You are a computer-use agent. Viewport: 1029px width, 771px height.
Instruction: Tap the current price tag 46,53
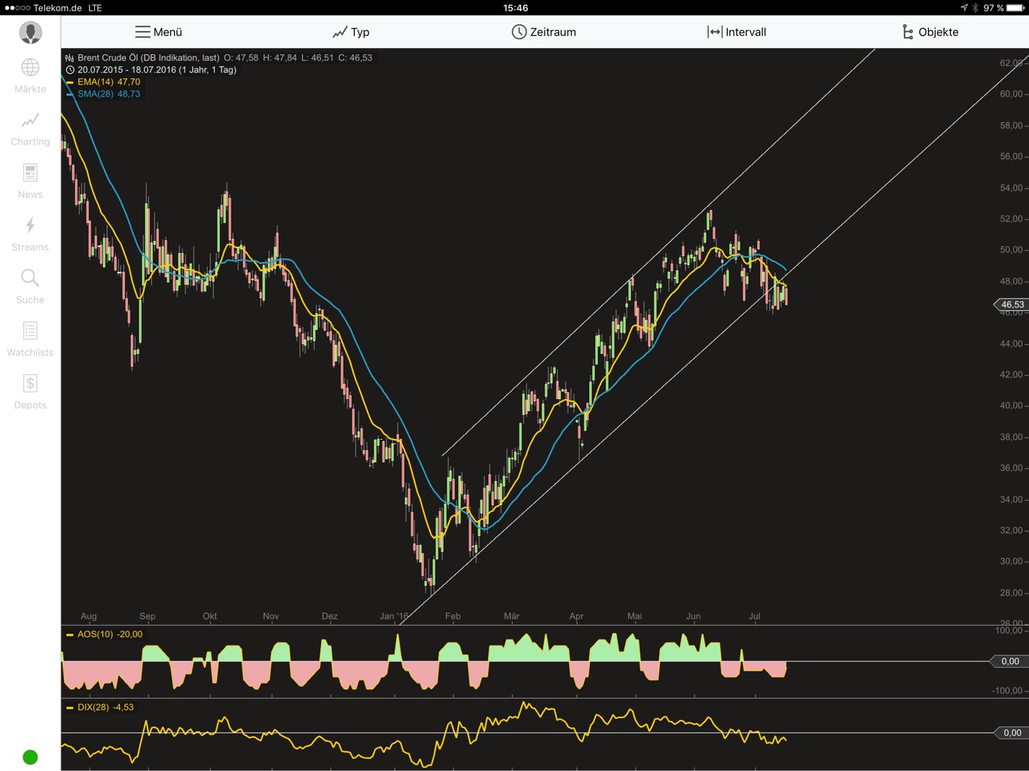pos(1012,304)
